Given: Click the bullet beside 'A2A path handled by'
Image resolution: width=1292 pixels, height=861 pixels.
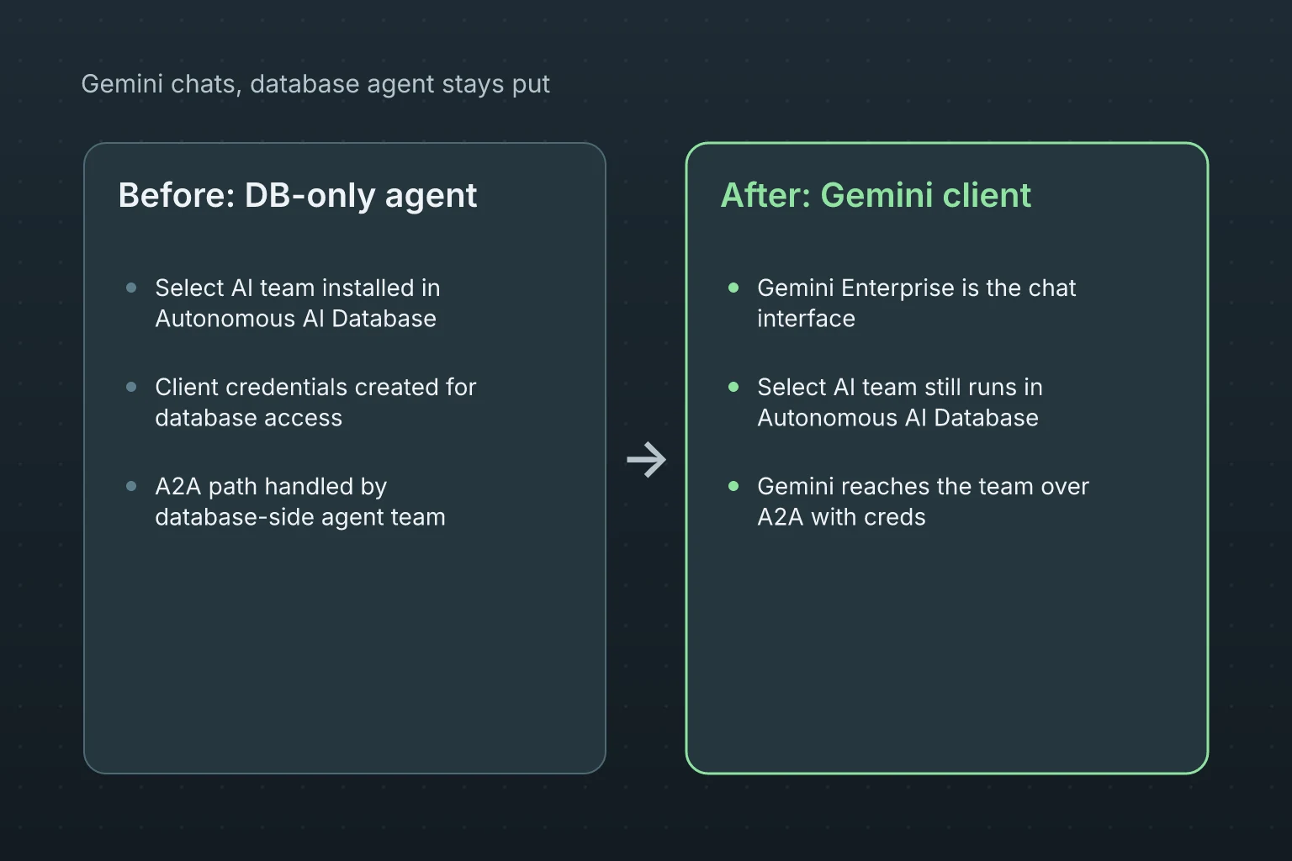Looking at the screenshot, I should (131, 486).
